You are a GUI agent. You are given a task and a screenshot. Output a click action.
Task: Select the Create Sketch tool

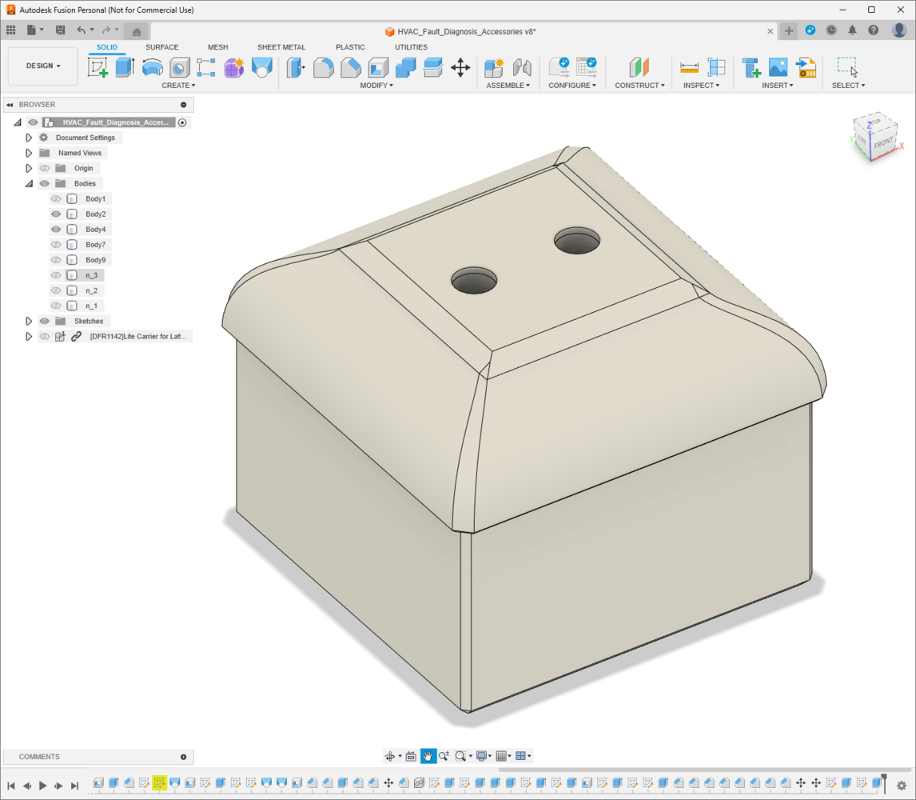pyautogui.click(x=98, y=67)
